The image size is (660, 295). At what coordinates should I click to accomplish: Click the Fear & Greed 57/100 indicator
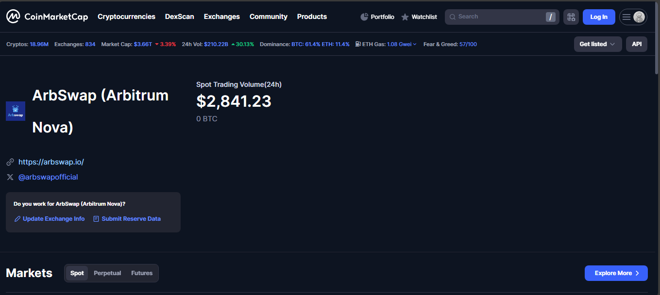point(468,44)
